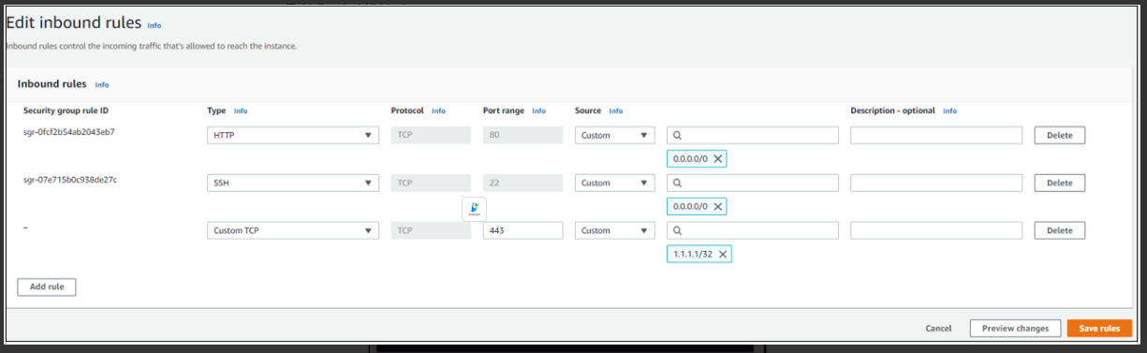Image resolution: width=1147 pixels, height=353 pixels.
Task: Remove the 0.0.0.0/0 source from SSH rule
Action: [x=717, y=206]
